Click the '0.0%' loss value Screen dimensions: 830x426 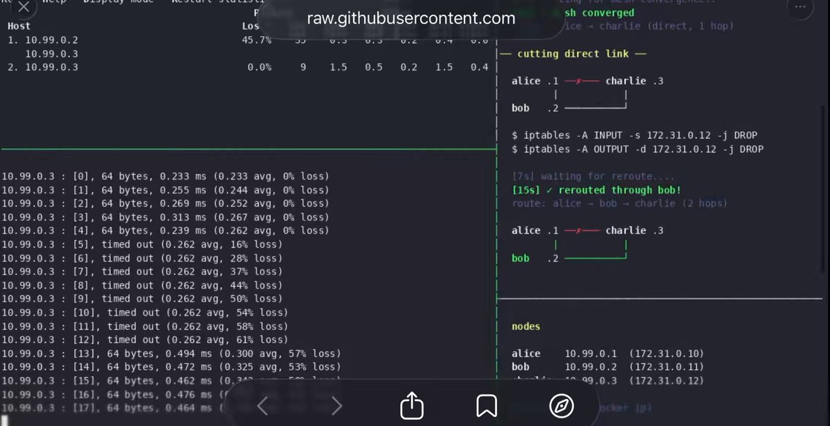point(260,67)
